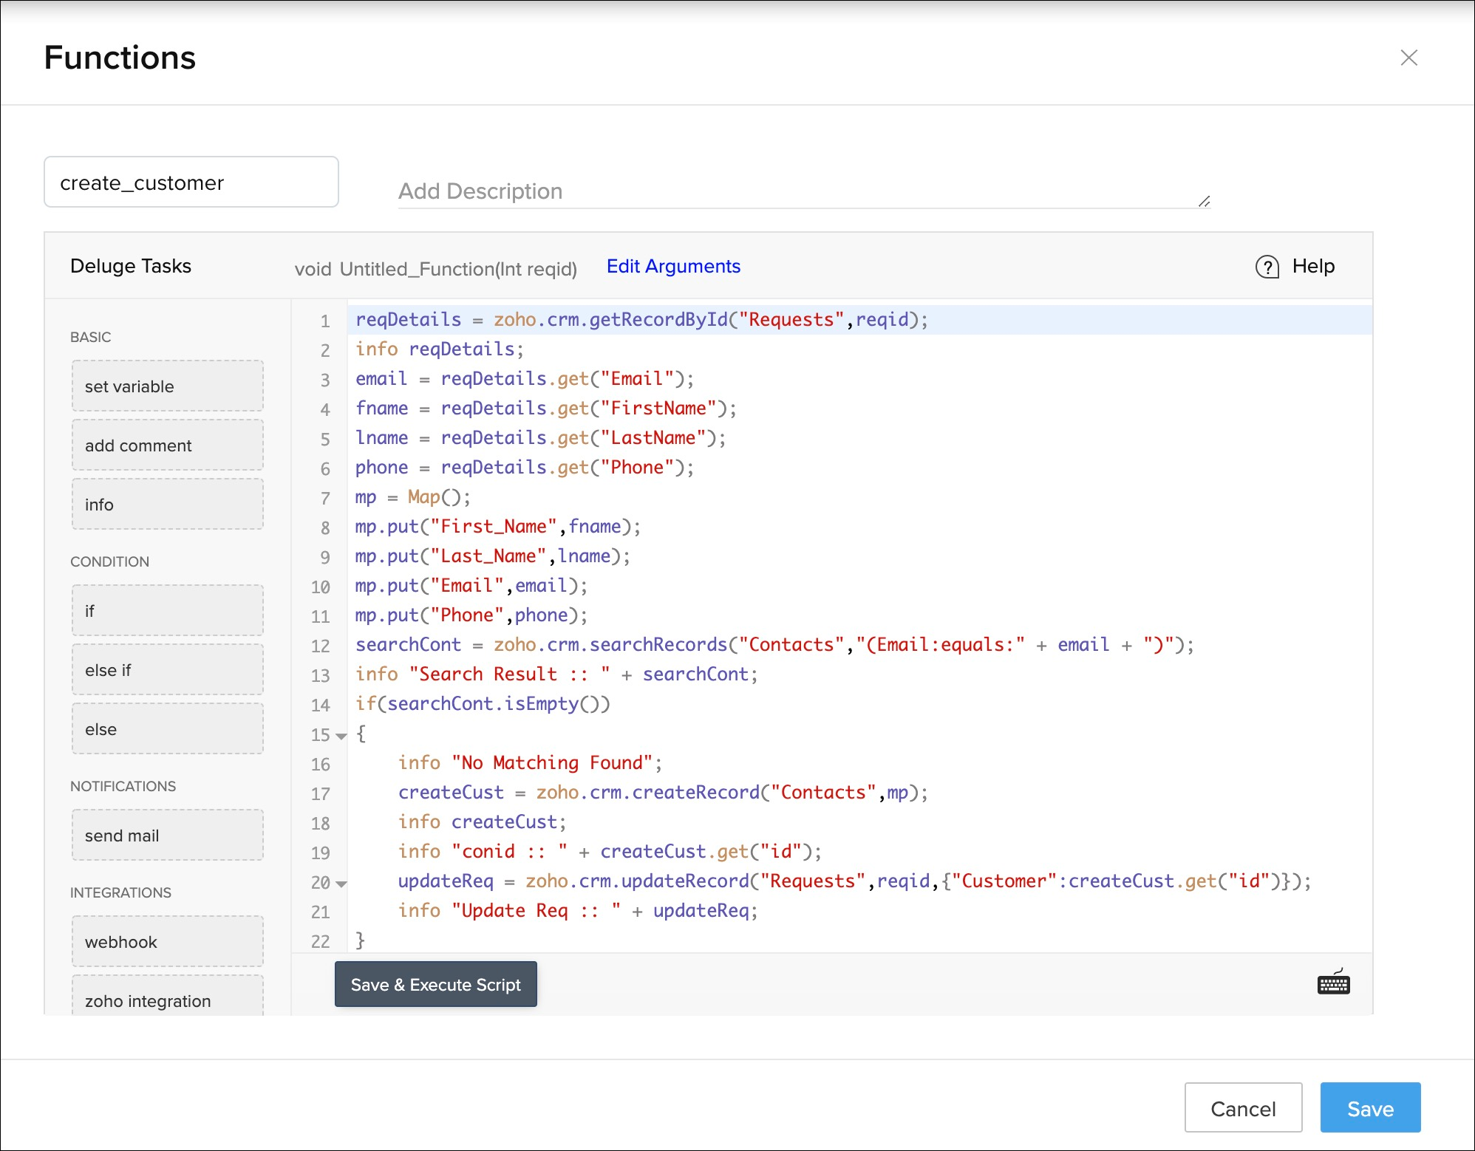This screenshot has height=1151, width=1475.
Task: Collapse fold arrow at line 20
Action: tap(341, 884)
